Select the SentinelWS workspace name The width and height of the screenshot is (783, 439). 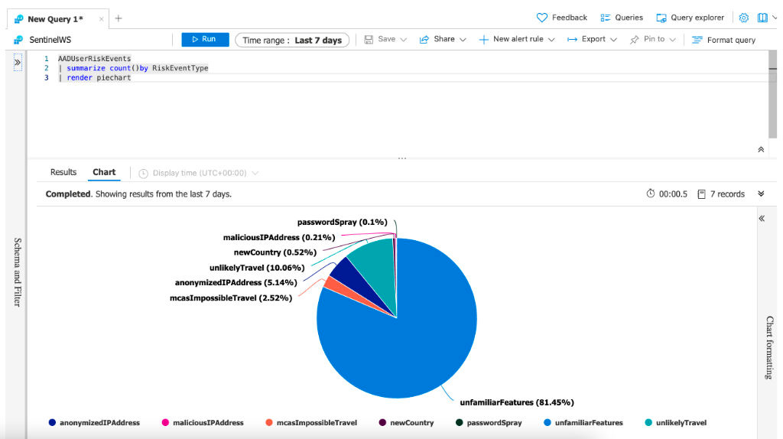tap(50, 40)
